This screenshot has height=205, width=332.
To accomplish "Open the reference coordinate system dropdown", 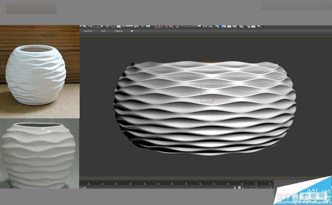I will pos(127,26).
